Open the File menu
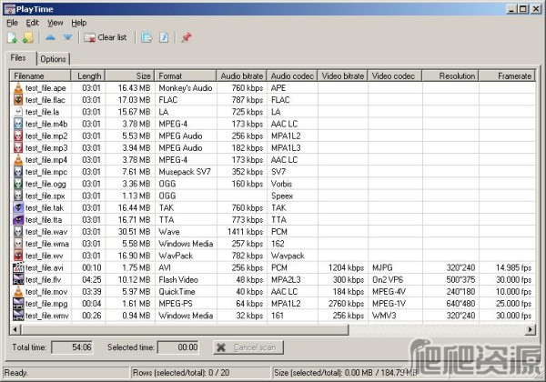 point(12,22)
